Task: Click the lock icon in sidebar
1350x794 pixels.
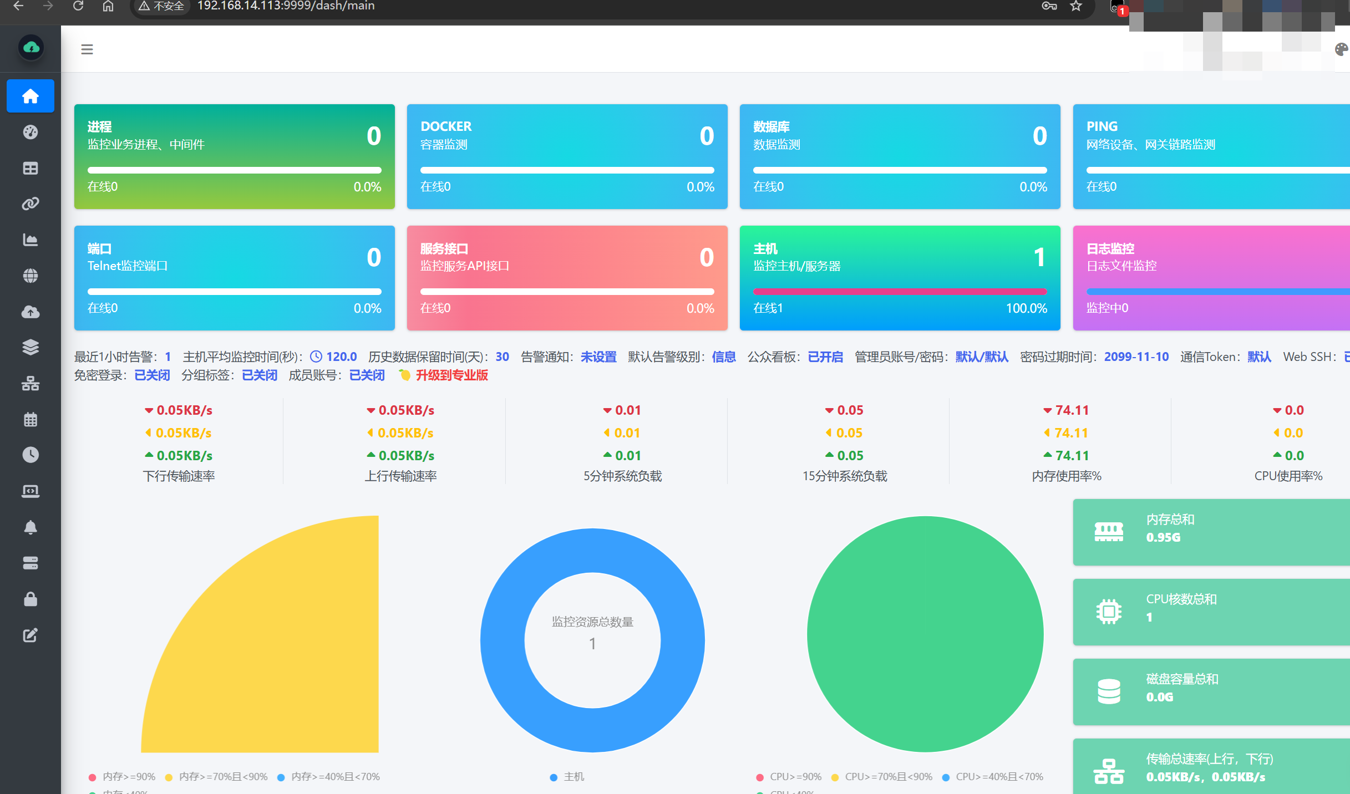Action: (31, 599)
